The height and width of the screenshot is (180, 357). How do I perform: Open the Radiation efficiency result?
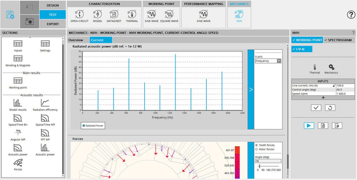pos(45,105)
